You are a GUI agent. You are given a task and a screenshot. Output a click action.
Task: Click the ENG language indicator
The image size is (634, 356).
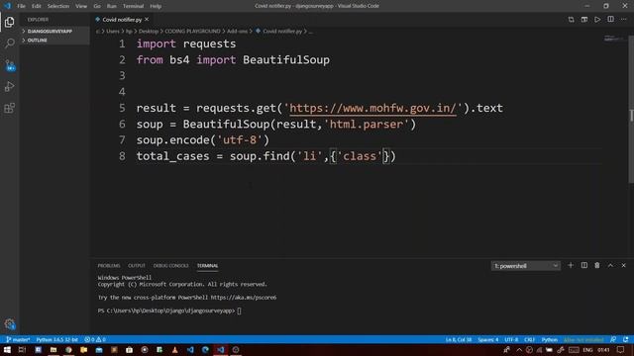click(587, 350)
